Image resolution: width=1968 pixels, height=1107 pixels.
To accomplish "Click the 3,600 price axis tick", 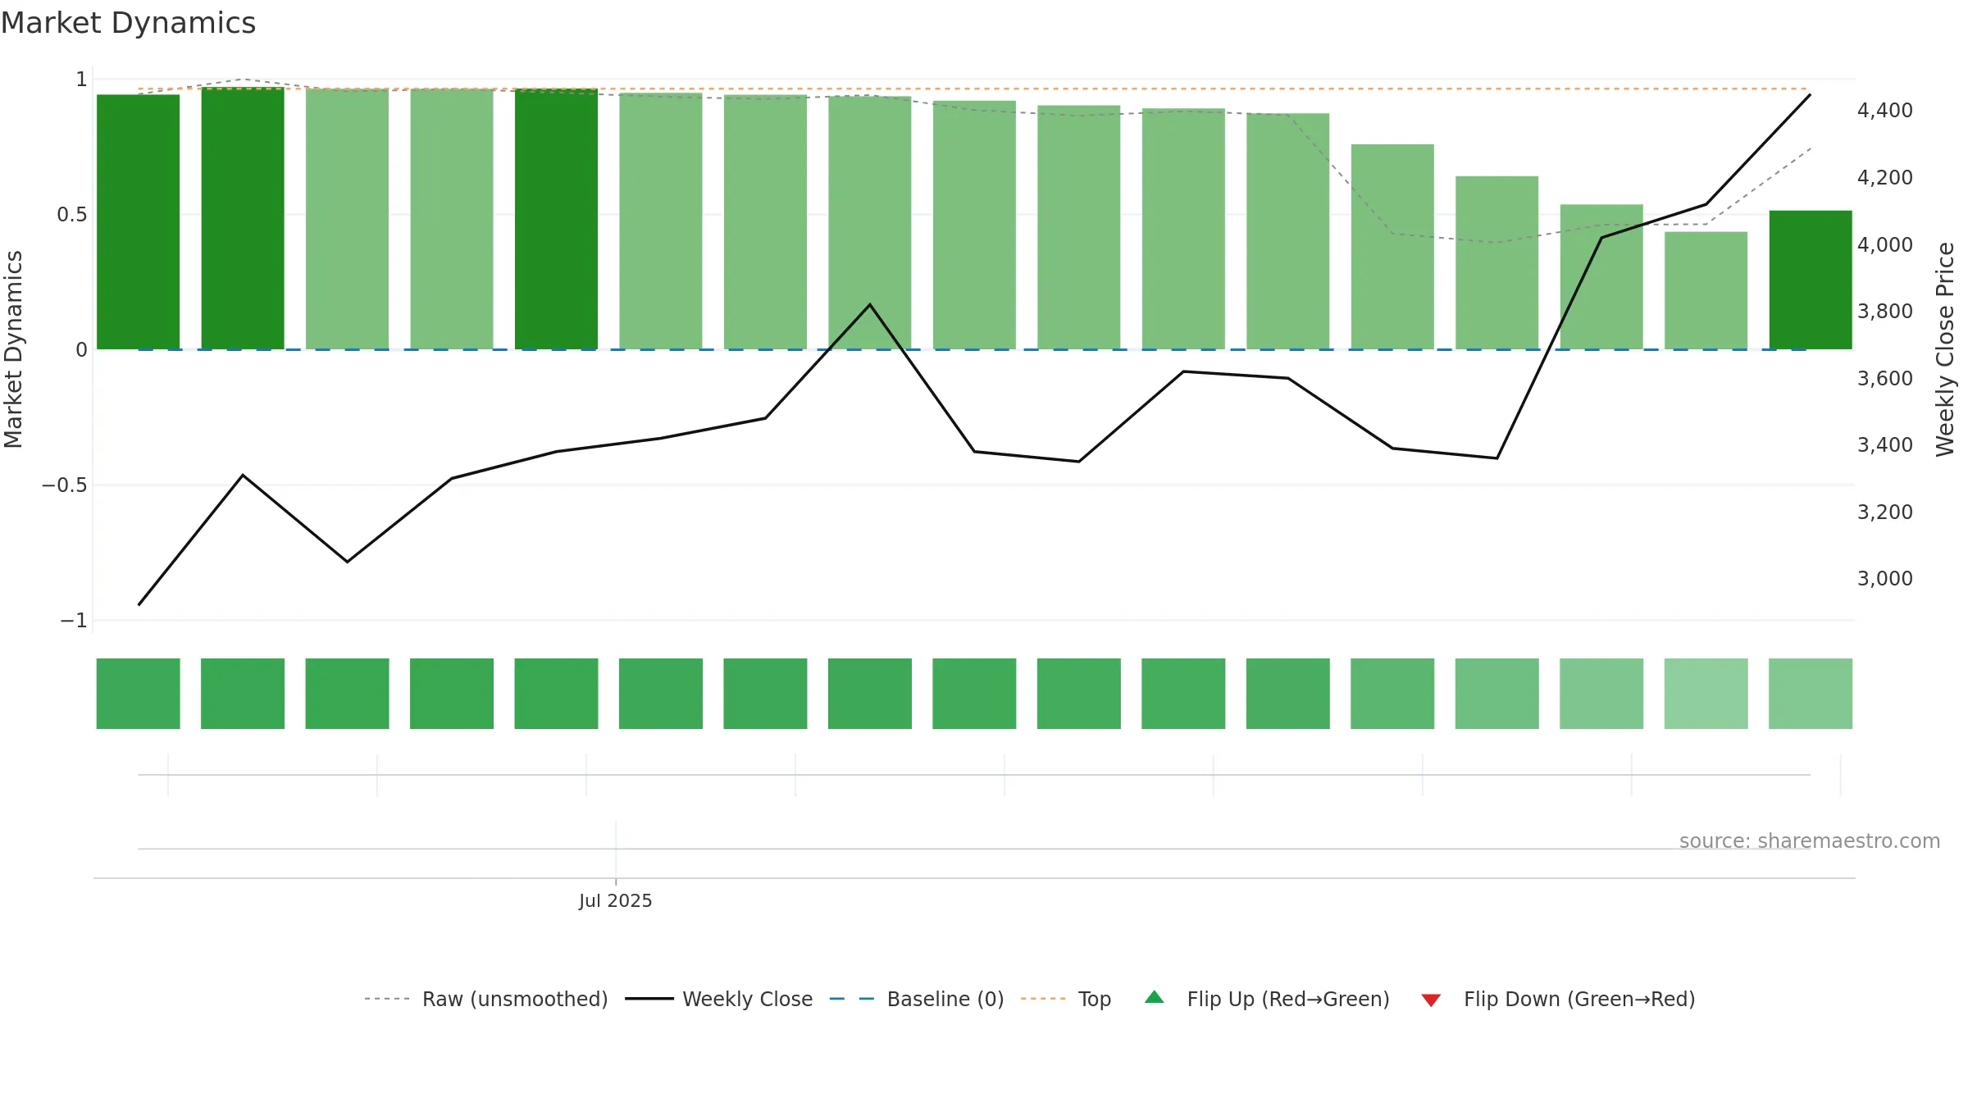I will [1884, 379].
